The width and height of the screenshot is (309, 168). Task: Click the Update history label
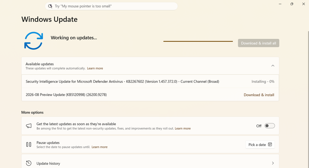[x=48, y=163]
